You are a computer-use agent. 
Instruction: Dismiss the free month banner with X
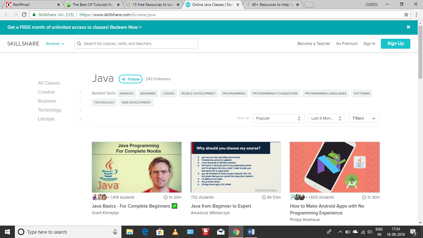(x=408, y=27)
